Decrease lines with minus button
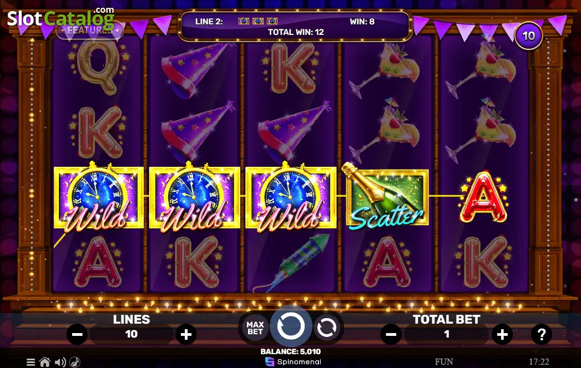 [x=77, y=334]
